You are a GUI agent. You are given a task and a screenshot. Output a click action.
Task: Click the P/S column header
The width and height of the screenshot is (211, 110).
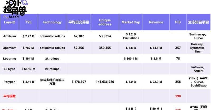(x=178, y=22)
